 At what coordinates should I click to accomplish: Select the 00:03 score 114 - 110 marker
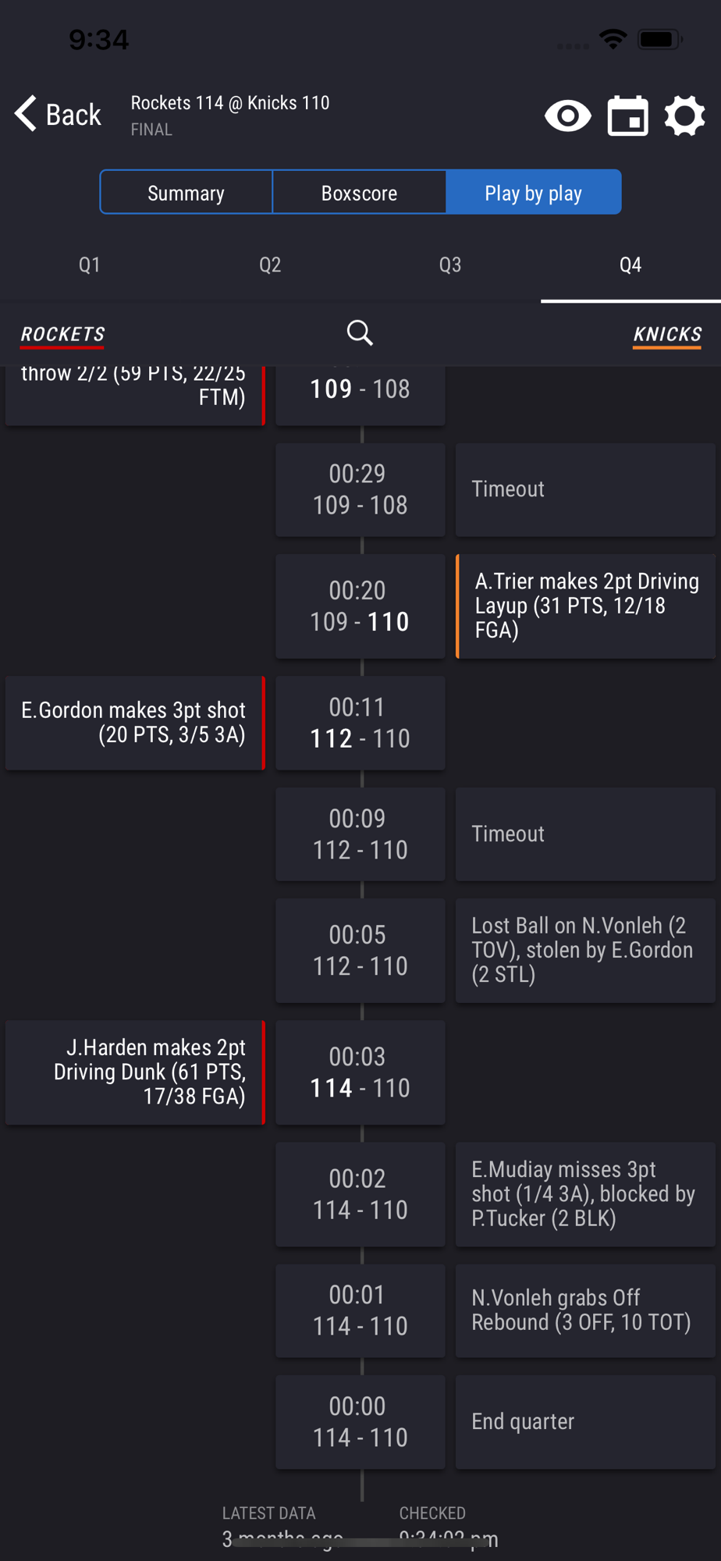click(x=360, y=1072)
